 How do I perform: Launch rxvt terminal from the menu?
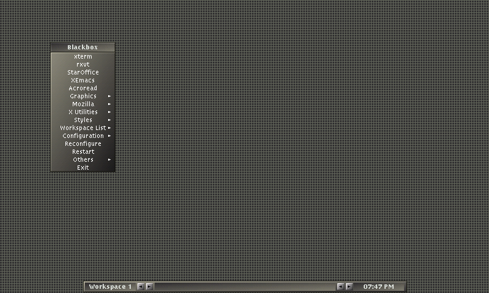(83, 65)
